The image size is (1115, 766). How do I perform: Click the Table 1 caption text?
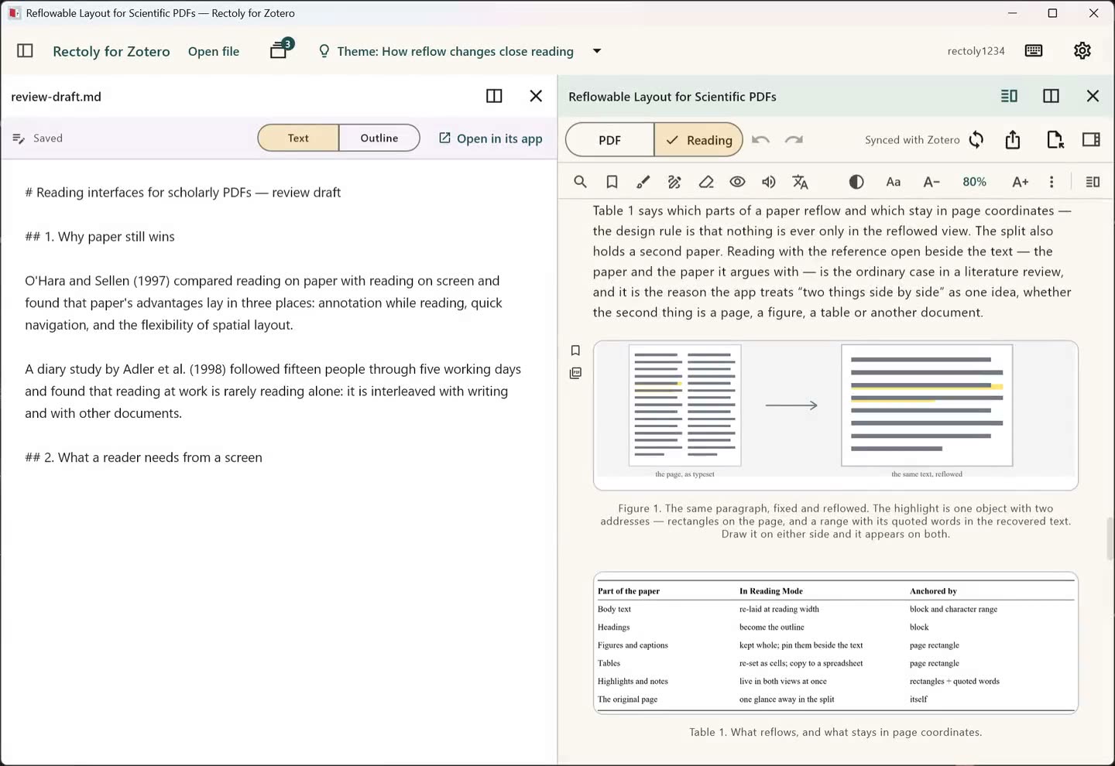point(835,732)
